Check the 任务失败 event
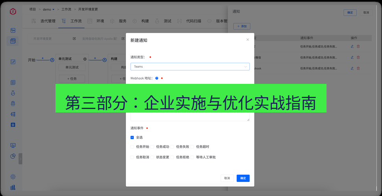This screenshot has width=382, height=196. pyautogui.click(x=172, y=147)
